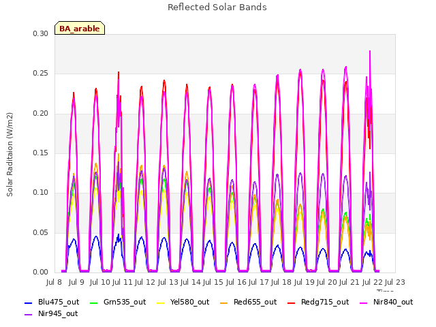Viewport: 436px width, 327px height.
Task: Click the Yel580_out legend label
Action: pos(189,302)
